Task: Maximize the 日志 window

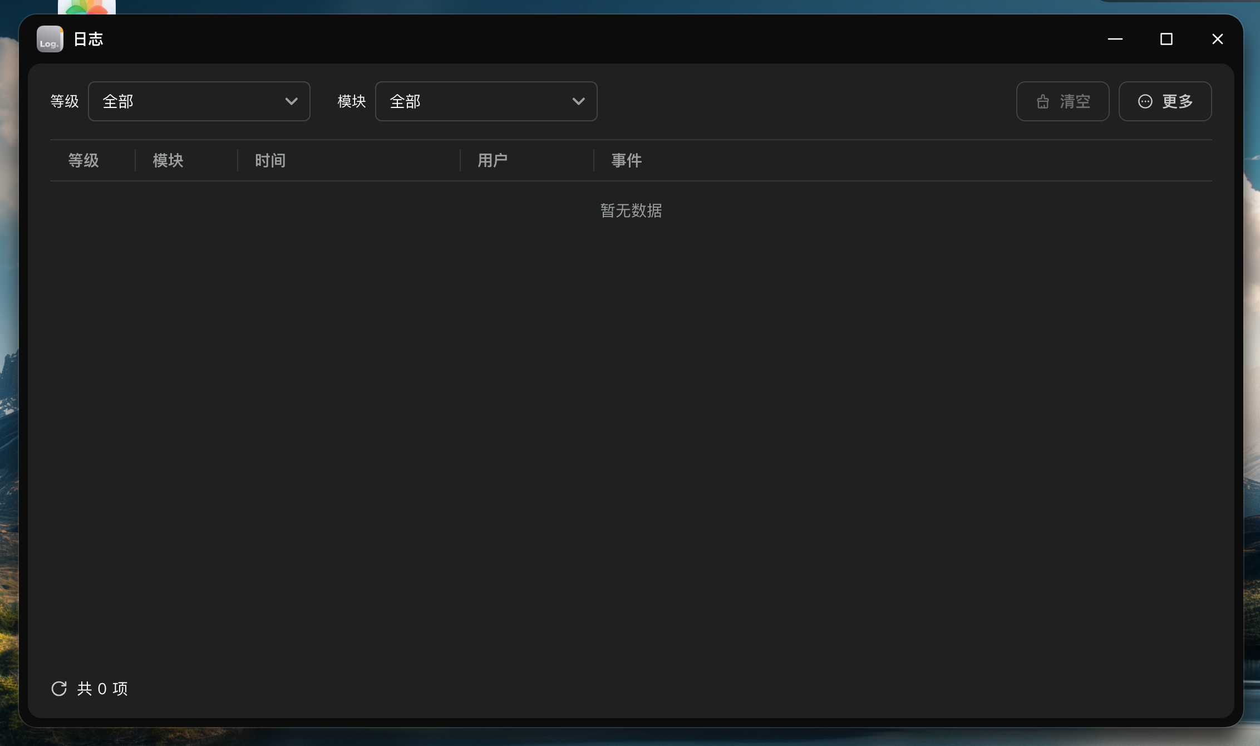Action: tap(1167, 39)
